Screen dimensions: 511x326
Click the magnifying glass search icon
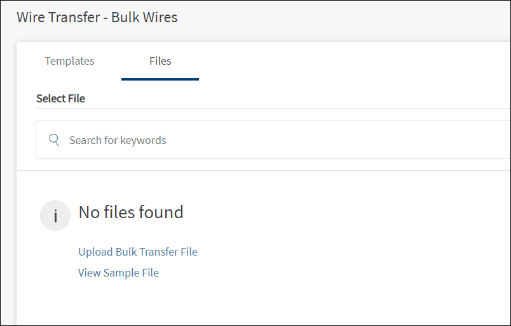[x=54, y=140]
